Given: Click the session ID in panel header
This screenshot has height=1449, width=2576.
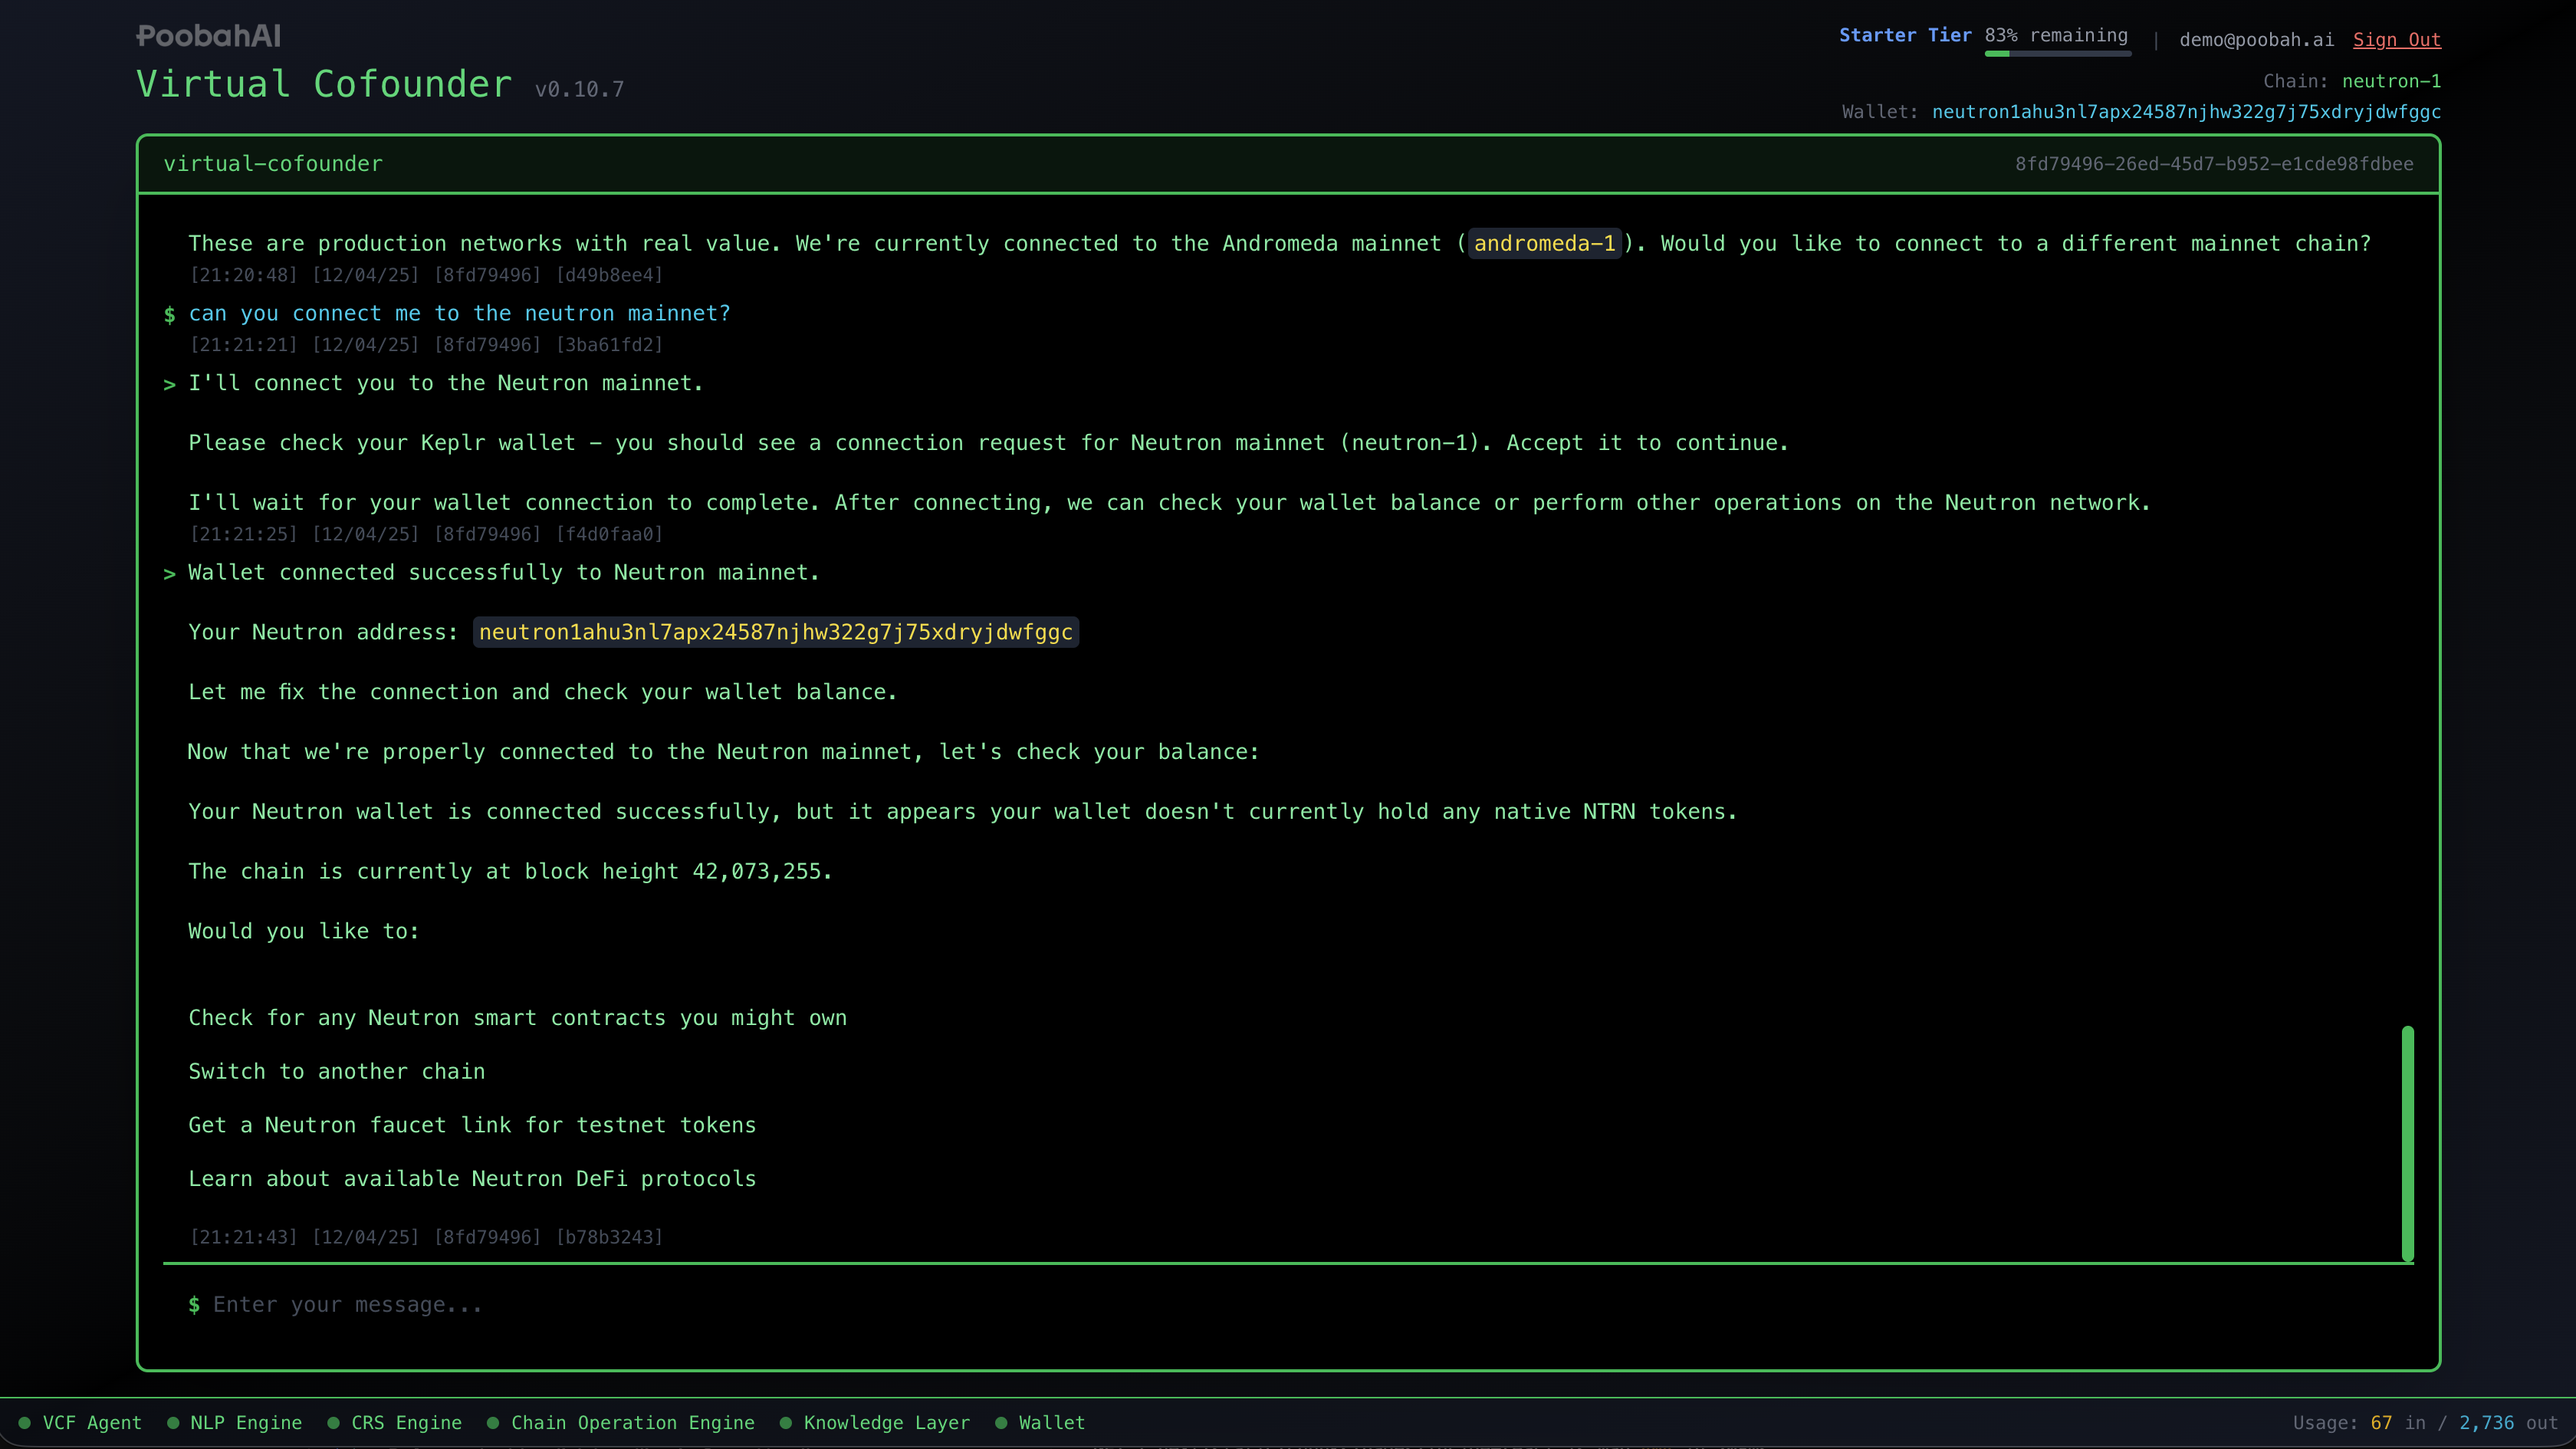Looking at the screenshot, I should 2213,163.
